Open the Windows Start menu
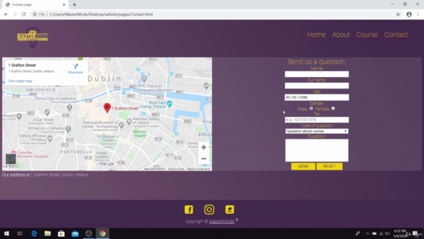The image size is (424, 239). [7, 233]
